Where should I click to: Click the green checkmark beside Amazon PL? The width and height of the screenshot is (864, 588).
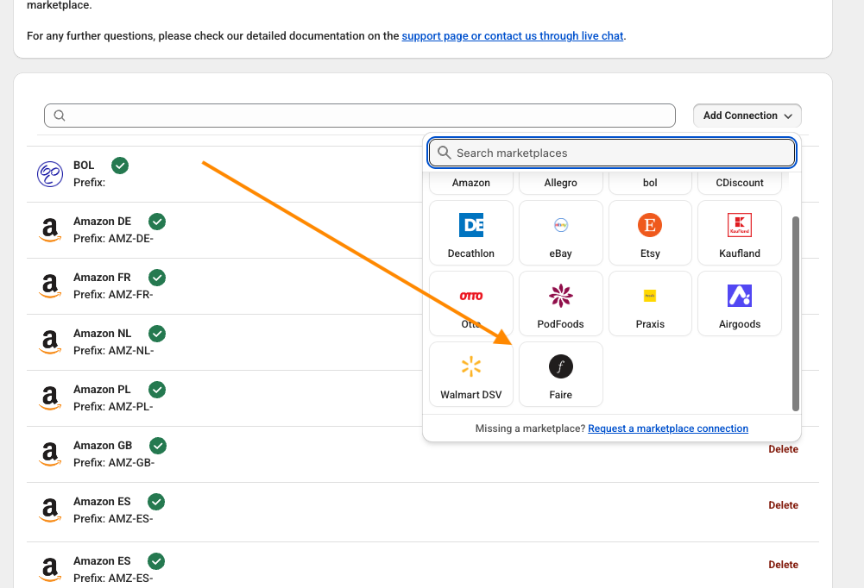click(157, 390)
